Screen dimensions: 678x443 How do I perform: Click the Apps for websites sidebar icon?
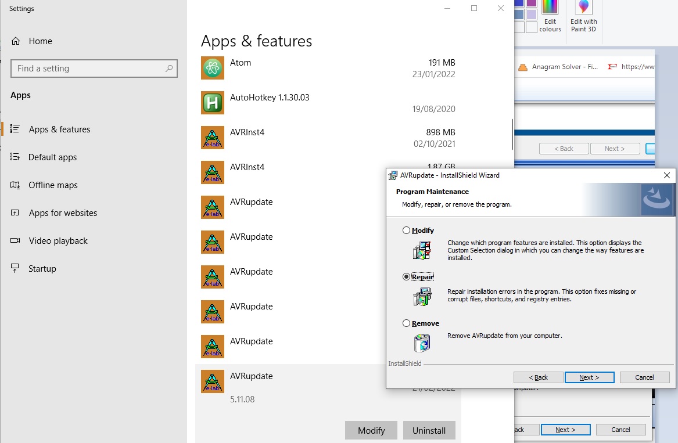[15, 213]
